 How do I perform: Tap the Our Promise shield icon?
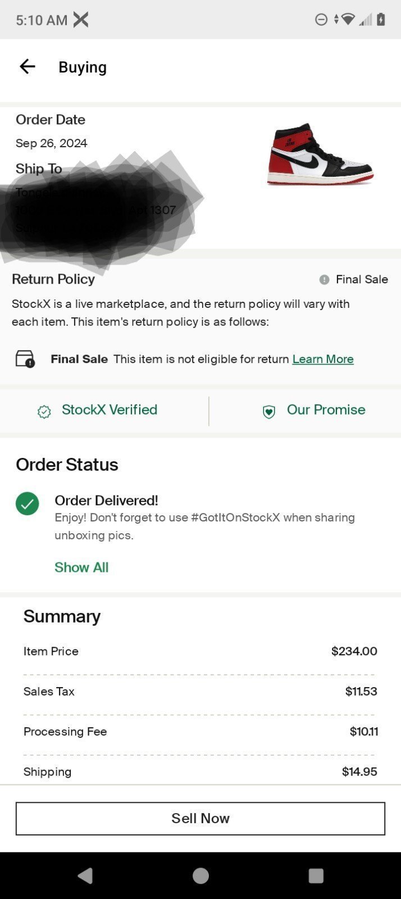coord(269,412)
